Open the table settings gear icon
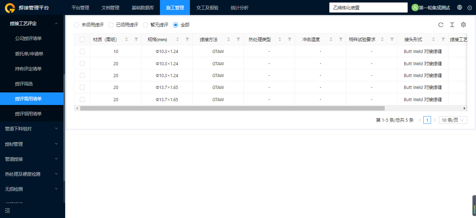This screenshot has height=218, width=476. pos(463,25)
